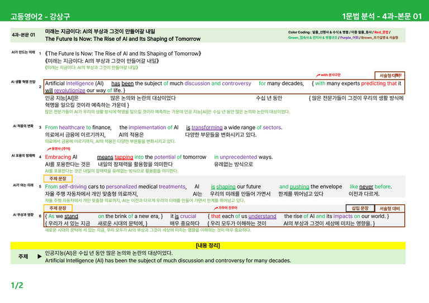Select the 주제 문장 tag above sentence 6
Viewport: 429px width, 303px height.
point(58,208)
